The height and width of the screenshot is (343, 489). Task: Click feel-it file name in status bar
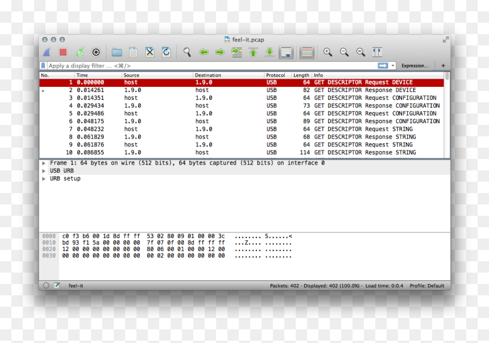[76, 286]
